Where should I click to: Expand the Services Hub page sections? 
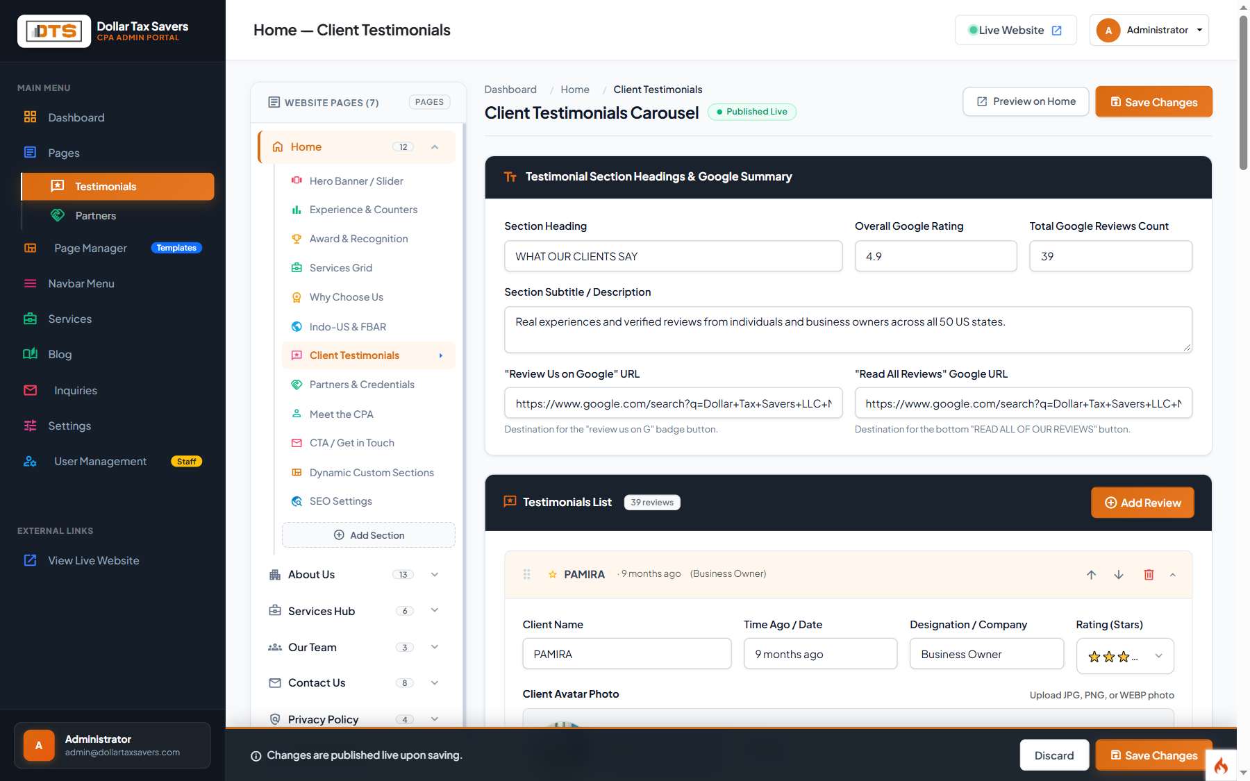[435, 611]
